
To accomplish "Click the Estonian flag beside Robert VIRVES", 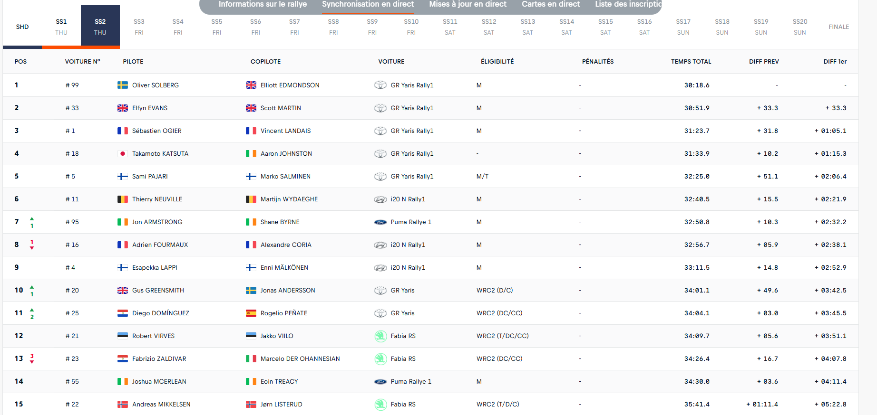I will tap(123, 336).
